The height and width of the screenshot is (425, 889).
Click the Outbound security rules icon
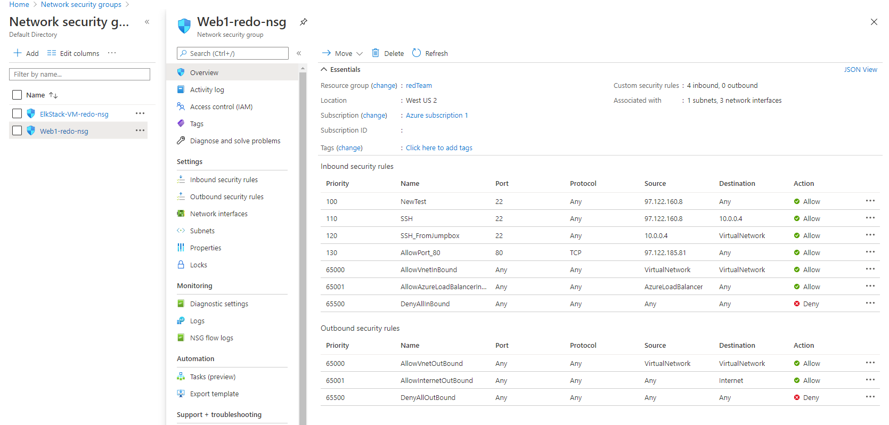coord(181,197)
